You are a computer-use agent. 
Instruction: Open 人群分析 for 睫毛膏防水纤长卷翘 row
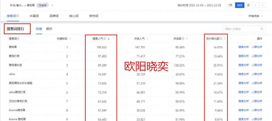pyautogui.click(x=257, y=83)
